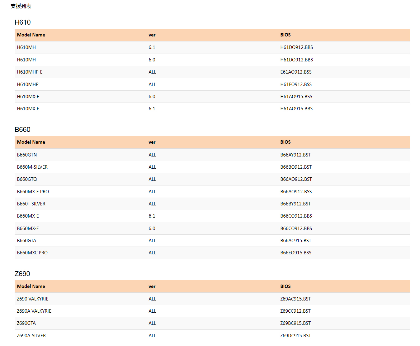Click the H61EO912.BSS BIOS entry
This screenshot has width=420, height=346.
(296, 84)
